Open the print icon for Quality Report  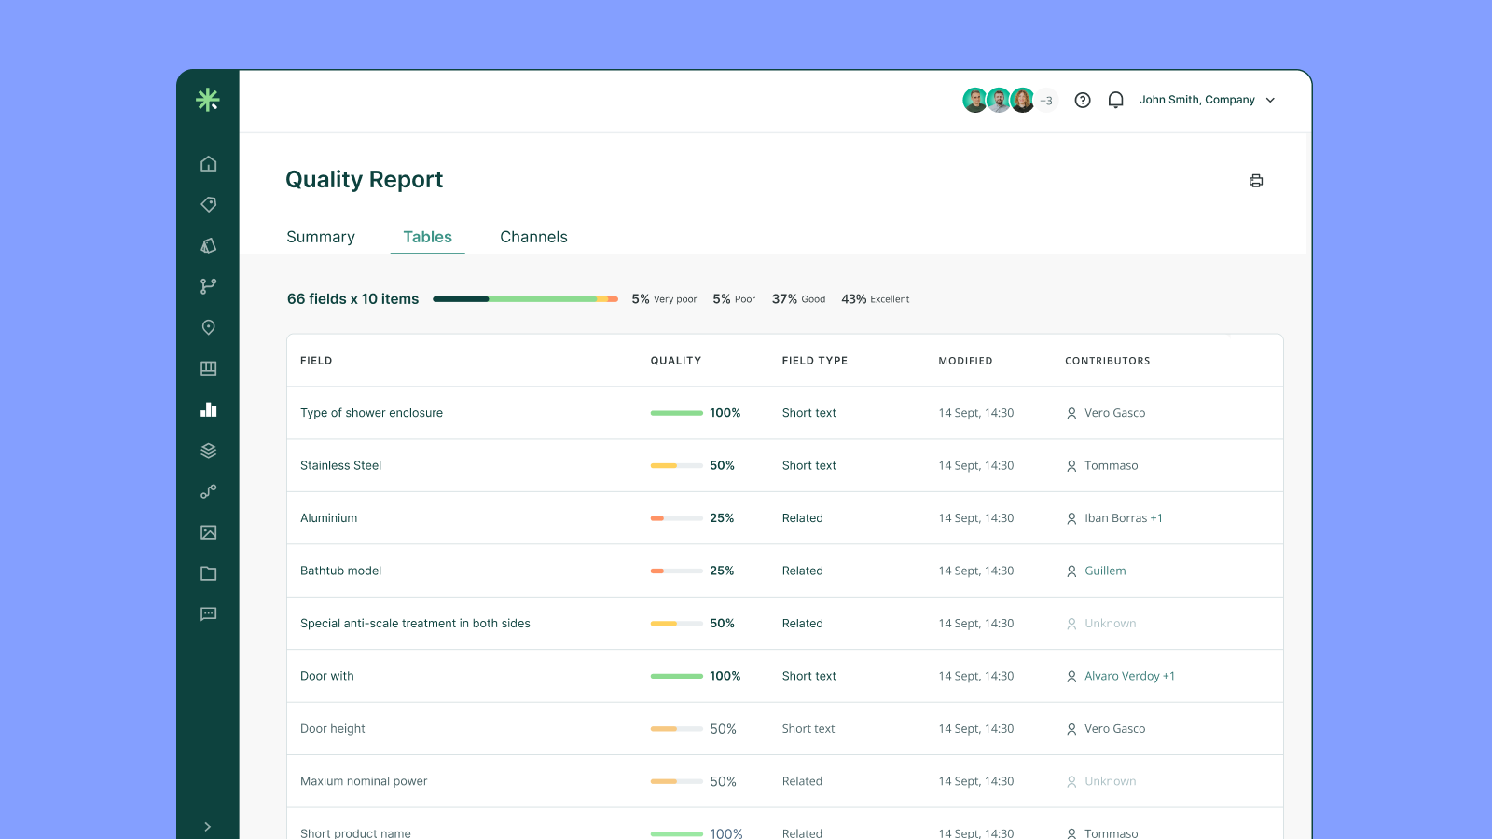(x=1256, y=180)
